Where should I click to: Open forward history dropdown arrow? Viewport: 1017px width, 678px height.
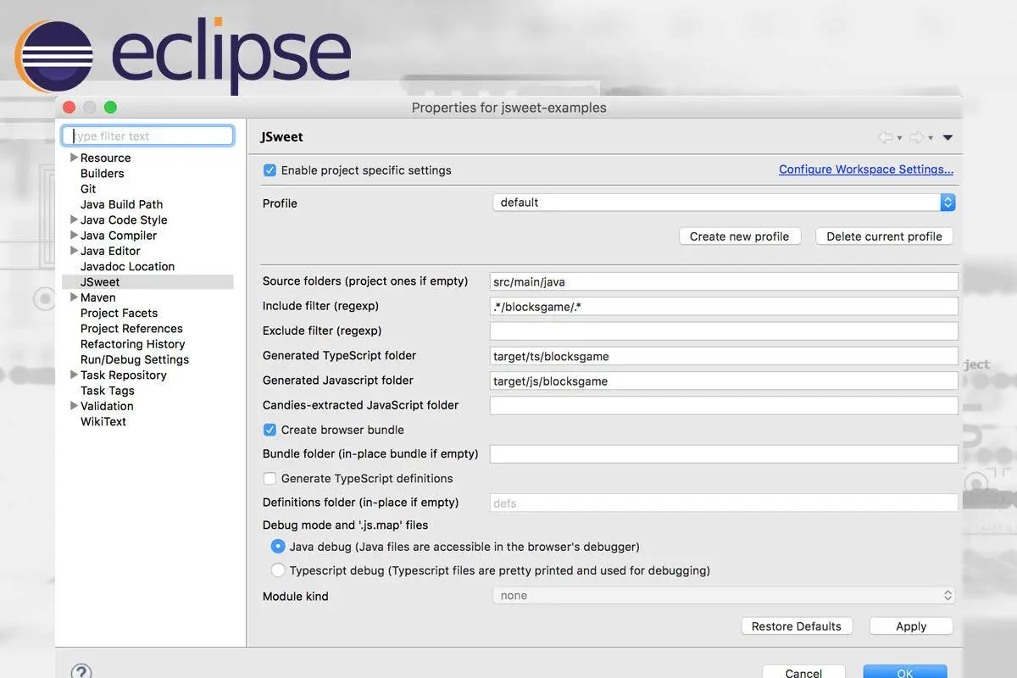pos(931,138)
